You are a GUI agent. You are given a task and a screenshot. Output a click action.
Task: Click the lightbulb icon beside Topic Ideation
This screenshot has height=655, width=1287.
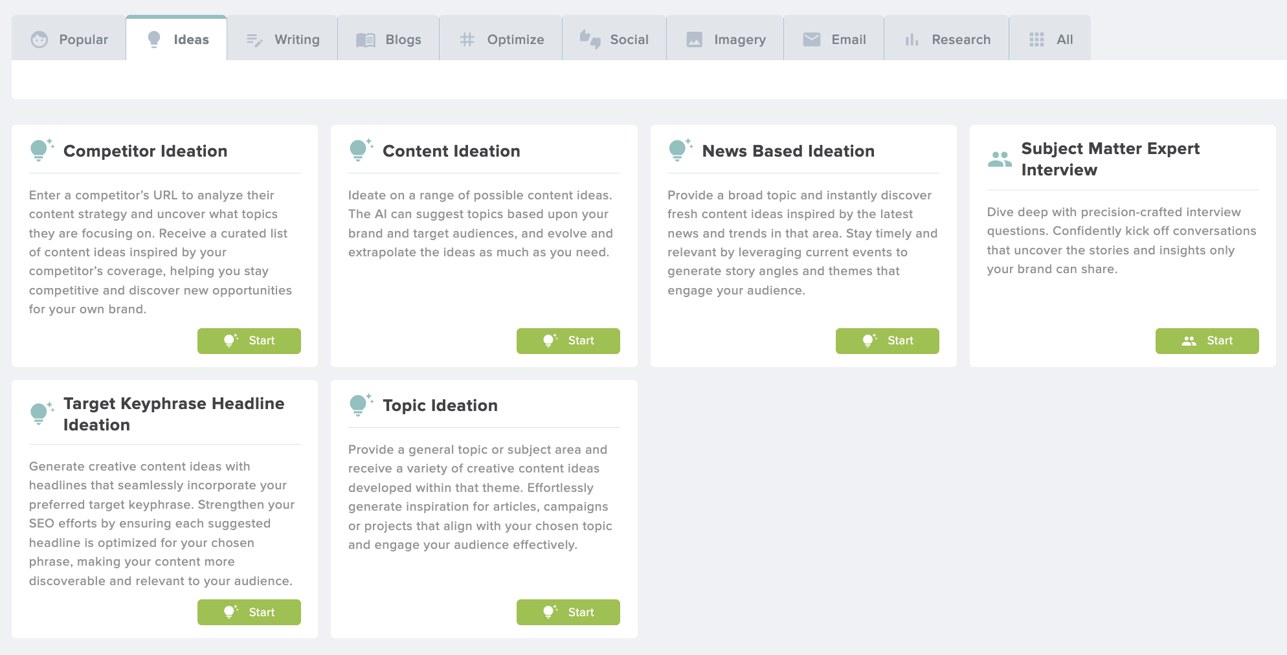pyautogui.click(x=360, y=405)
